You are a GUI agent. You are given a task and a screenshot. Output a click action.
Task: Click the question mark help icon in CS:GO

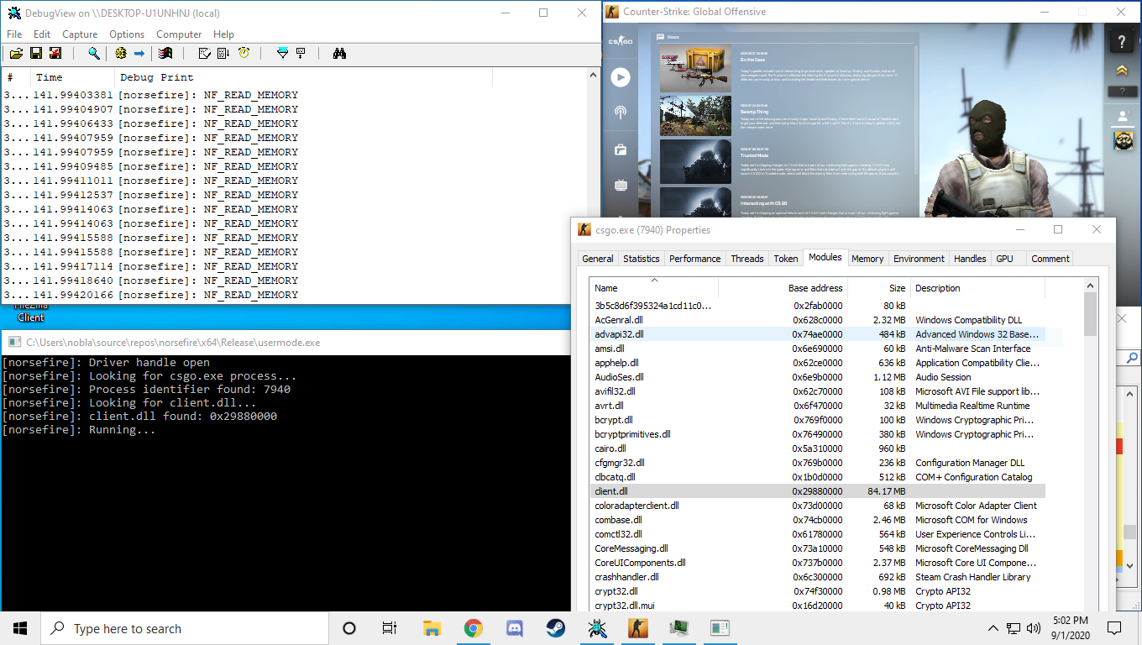(1122, 41)
